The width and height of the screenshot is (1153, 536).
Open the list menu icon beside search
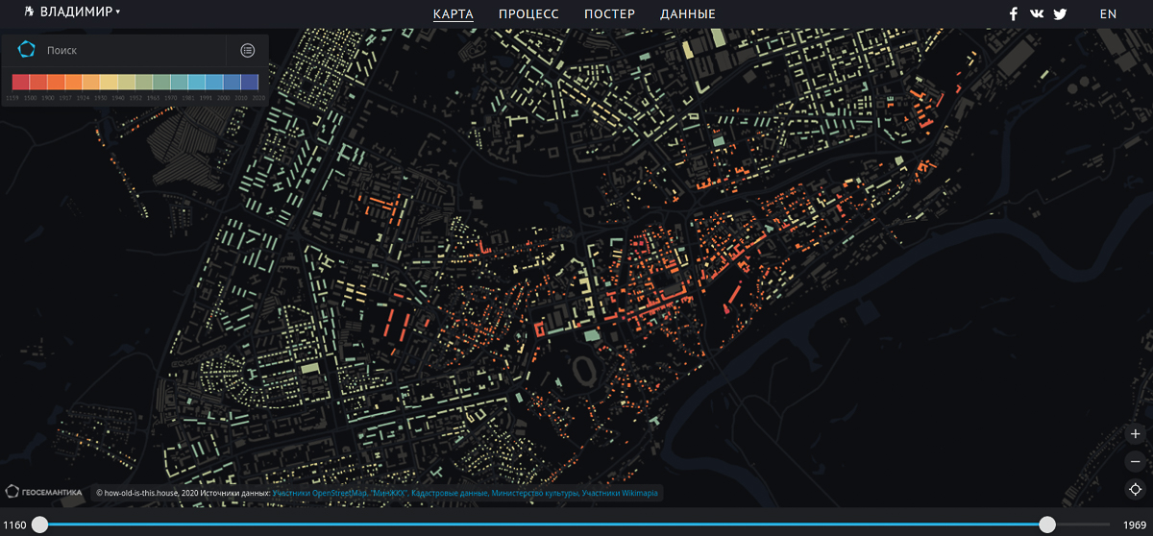(248, 50)
